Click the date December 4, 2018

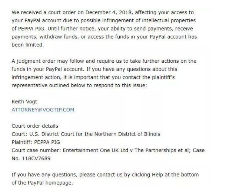109,13
